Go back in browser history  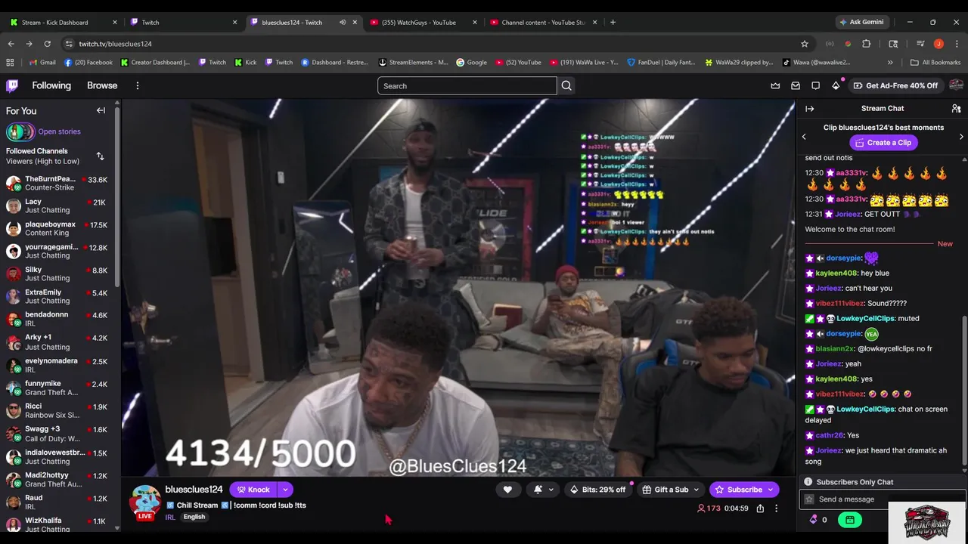pyautogui.click(x=11, y=44)
